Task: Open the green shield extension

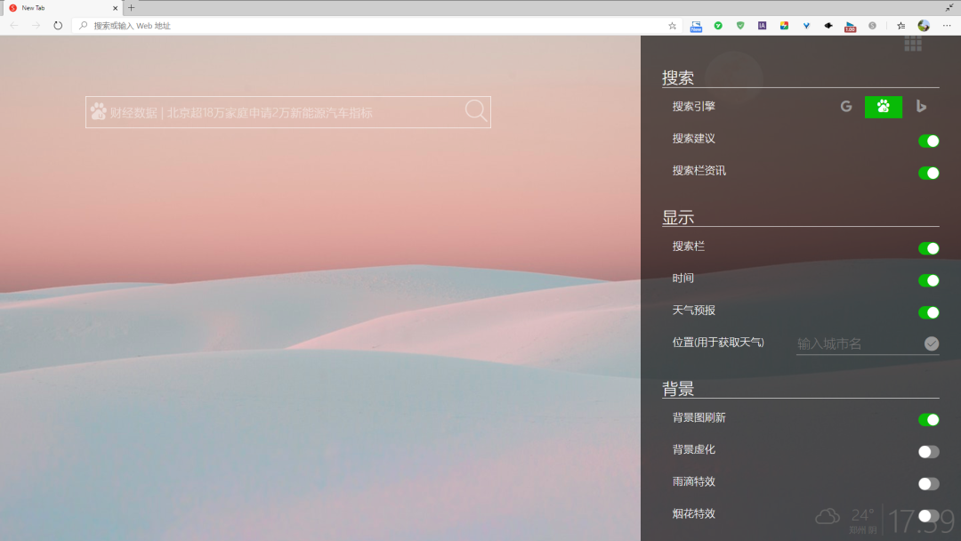Action: (x=740, y=26)
